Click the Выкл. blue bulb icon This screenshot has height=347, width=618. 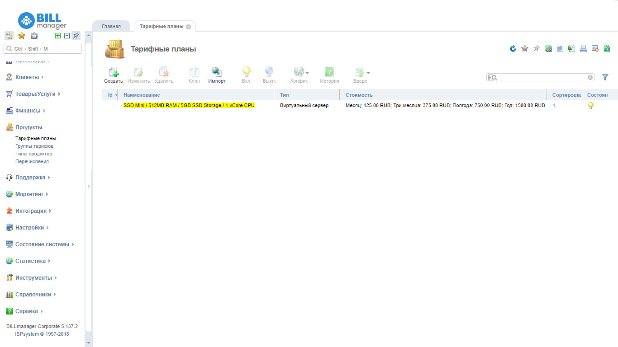(x=269, y=72)
